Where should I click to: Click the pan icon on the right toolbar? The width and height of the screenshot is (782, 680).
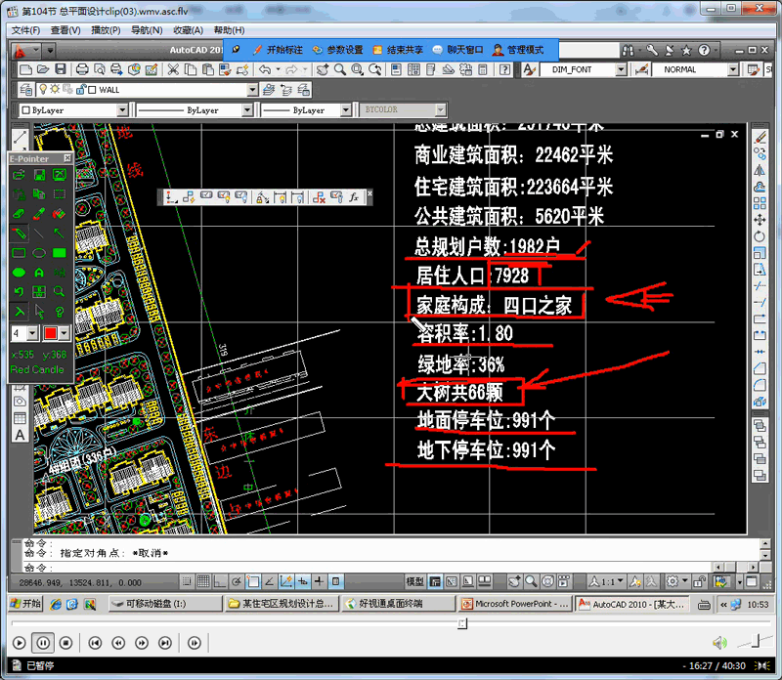point(759,219)
